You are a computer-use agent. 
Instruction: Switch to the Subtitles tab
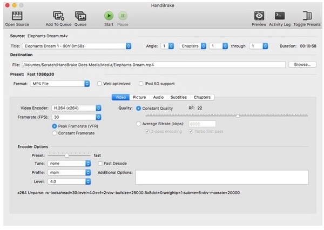click(x=178, y=97)
